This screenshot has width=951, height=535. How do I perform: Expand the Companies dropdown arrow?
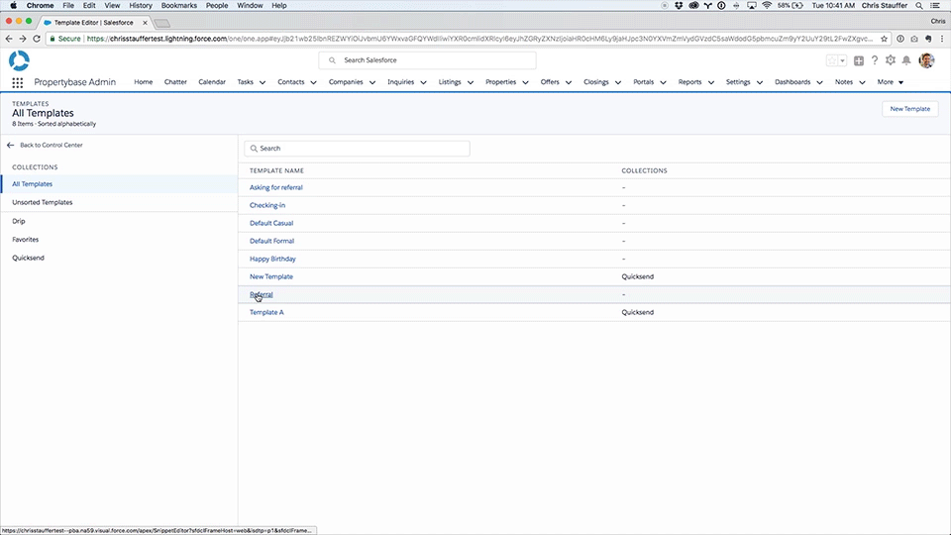coord(372,82)
